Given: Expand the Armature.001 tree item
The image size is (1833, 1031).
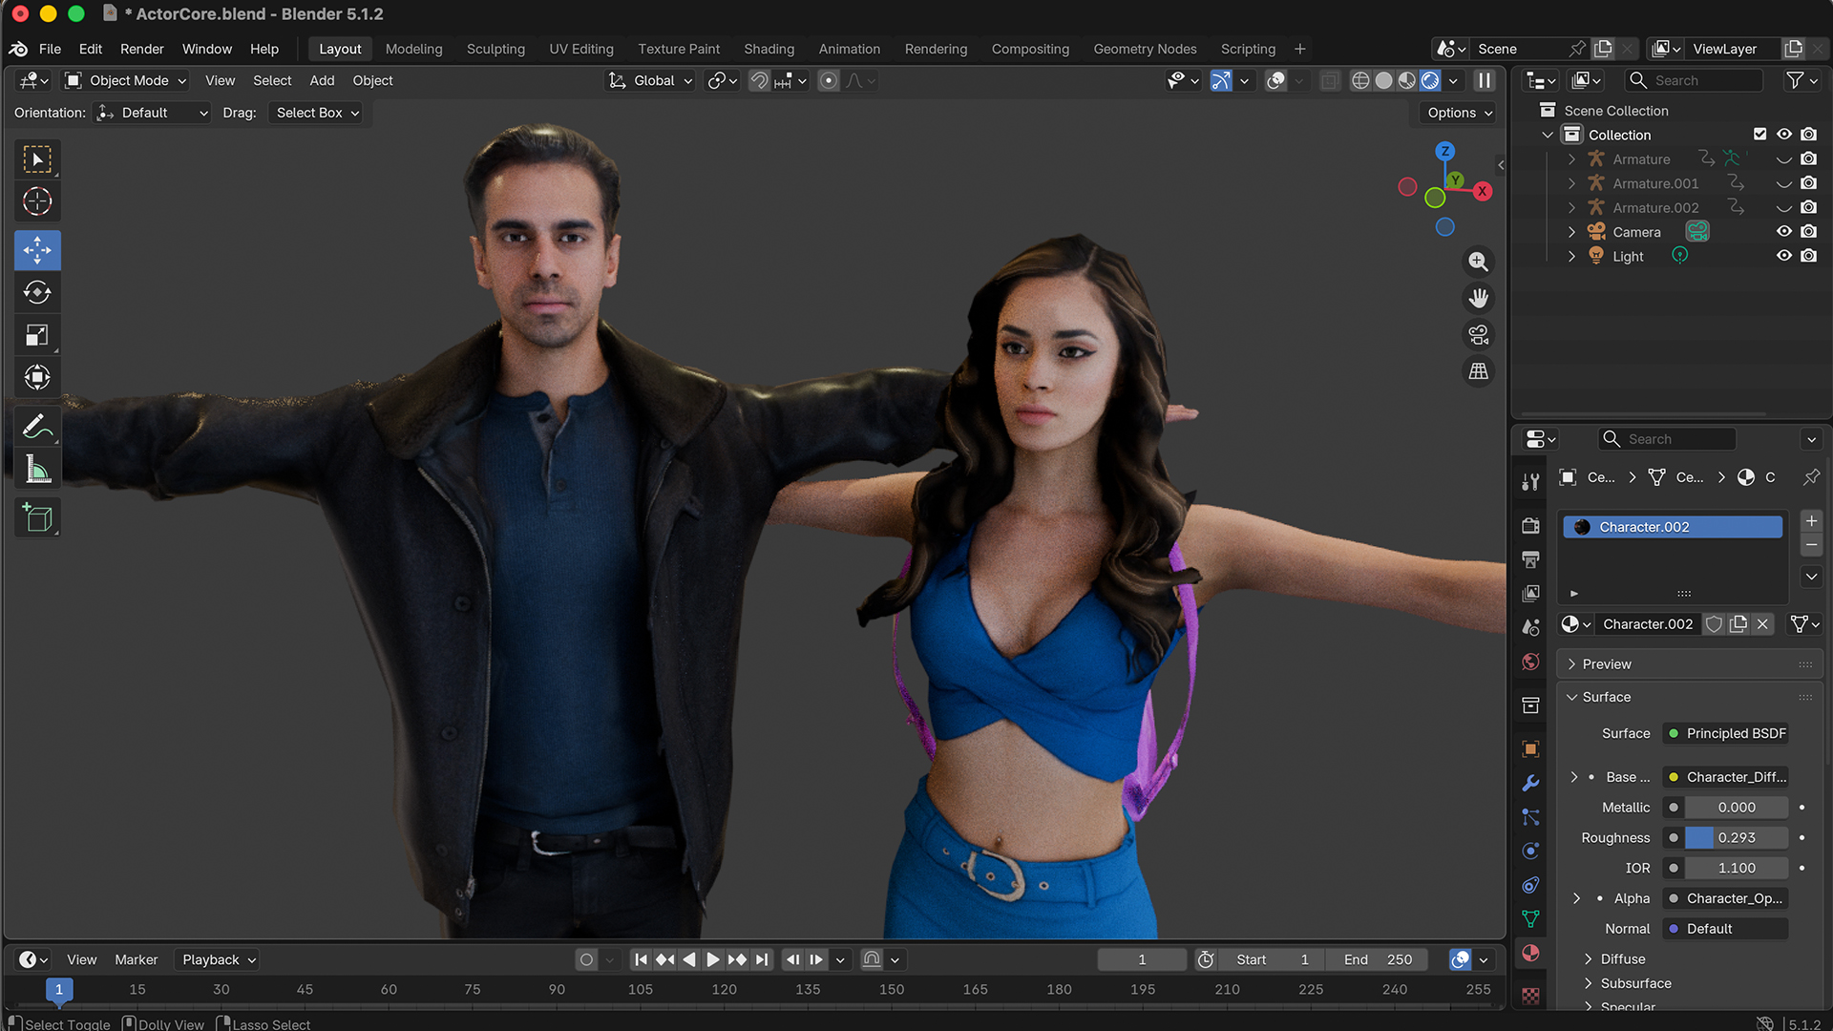Looking at the screenshot, I should (x=1571, y=183).
